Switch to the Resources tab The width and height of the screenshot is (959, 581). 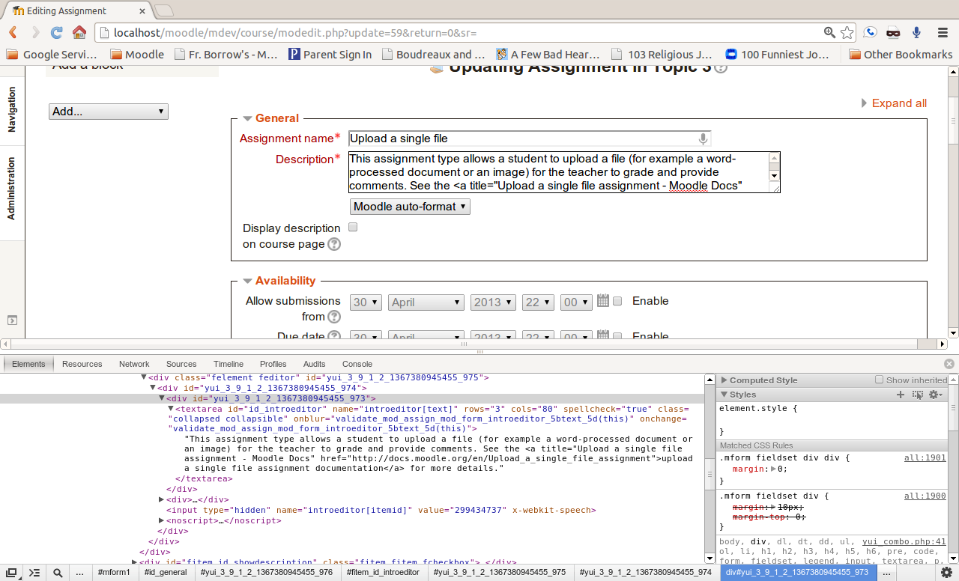pyautogui.click(x=82, y=364)
